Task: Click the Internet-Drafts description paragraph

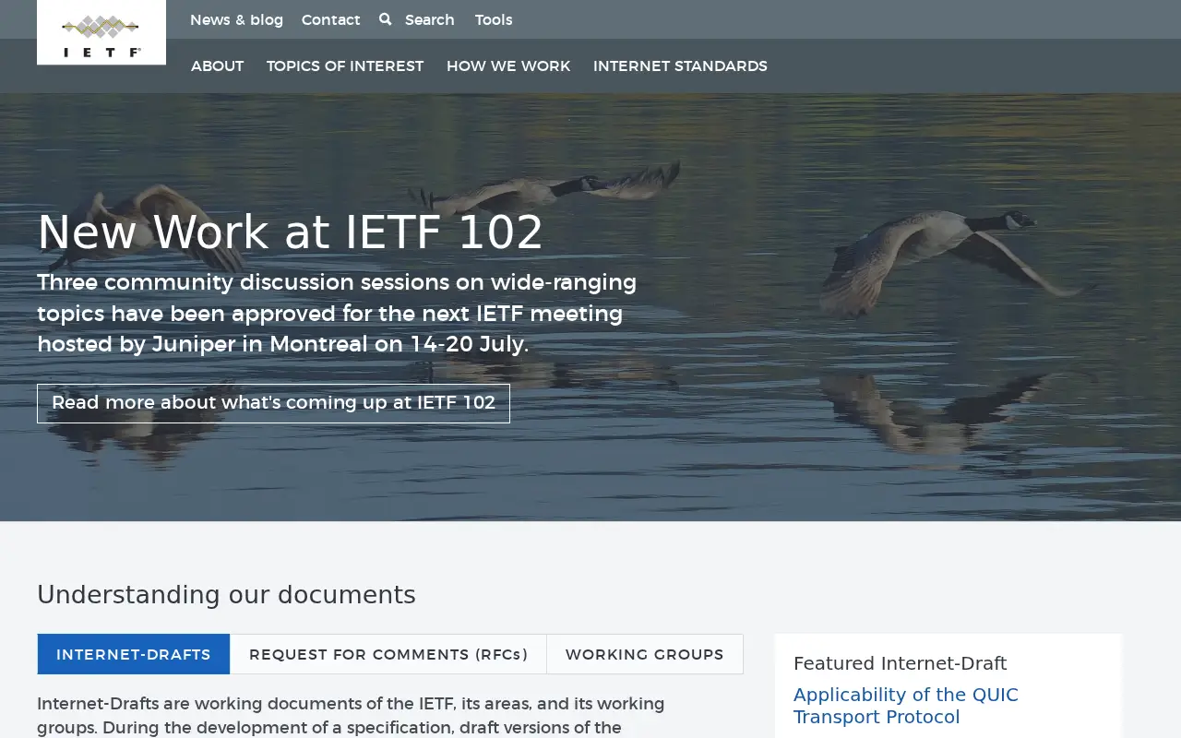Action: tap(351, 716)
